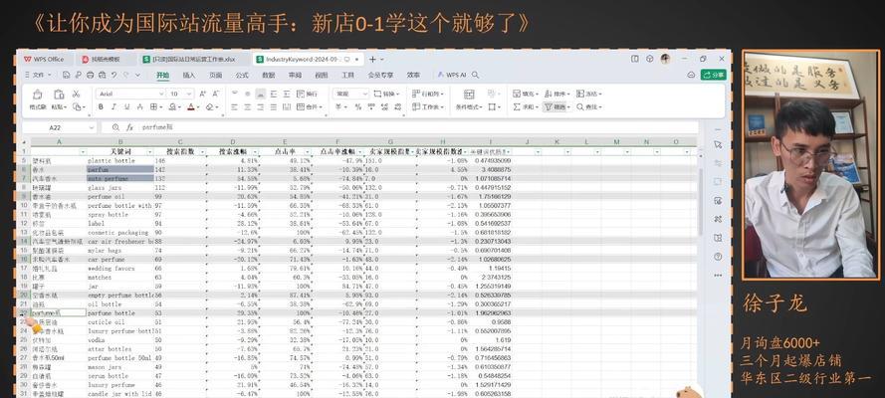The image size is (885, 398).
Task: Click the red font color A swatch
Action: pyautogui.click(x=190, y=106)
